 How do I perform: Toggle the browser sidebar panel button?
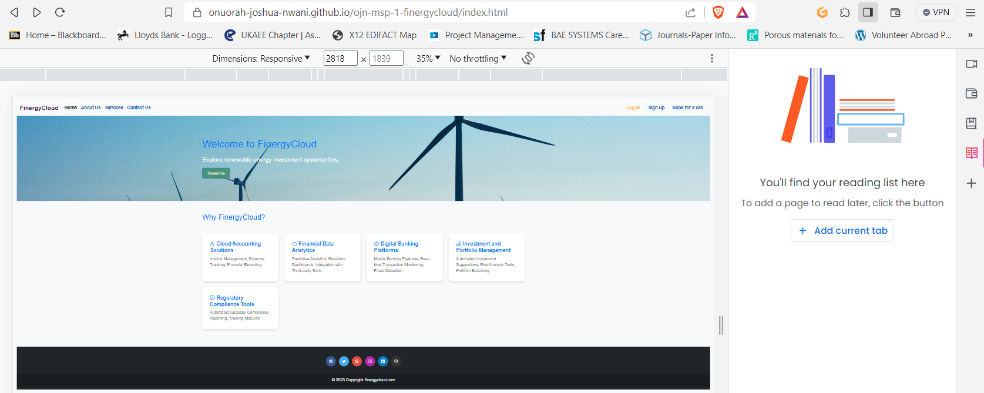[868, 12]
